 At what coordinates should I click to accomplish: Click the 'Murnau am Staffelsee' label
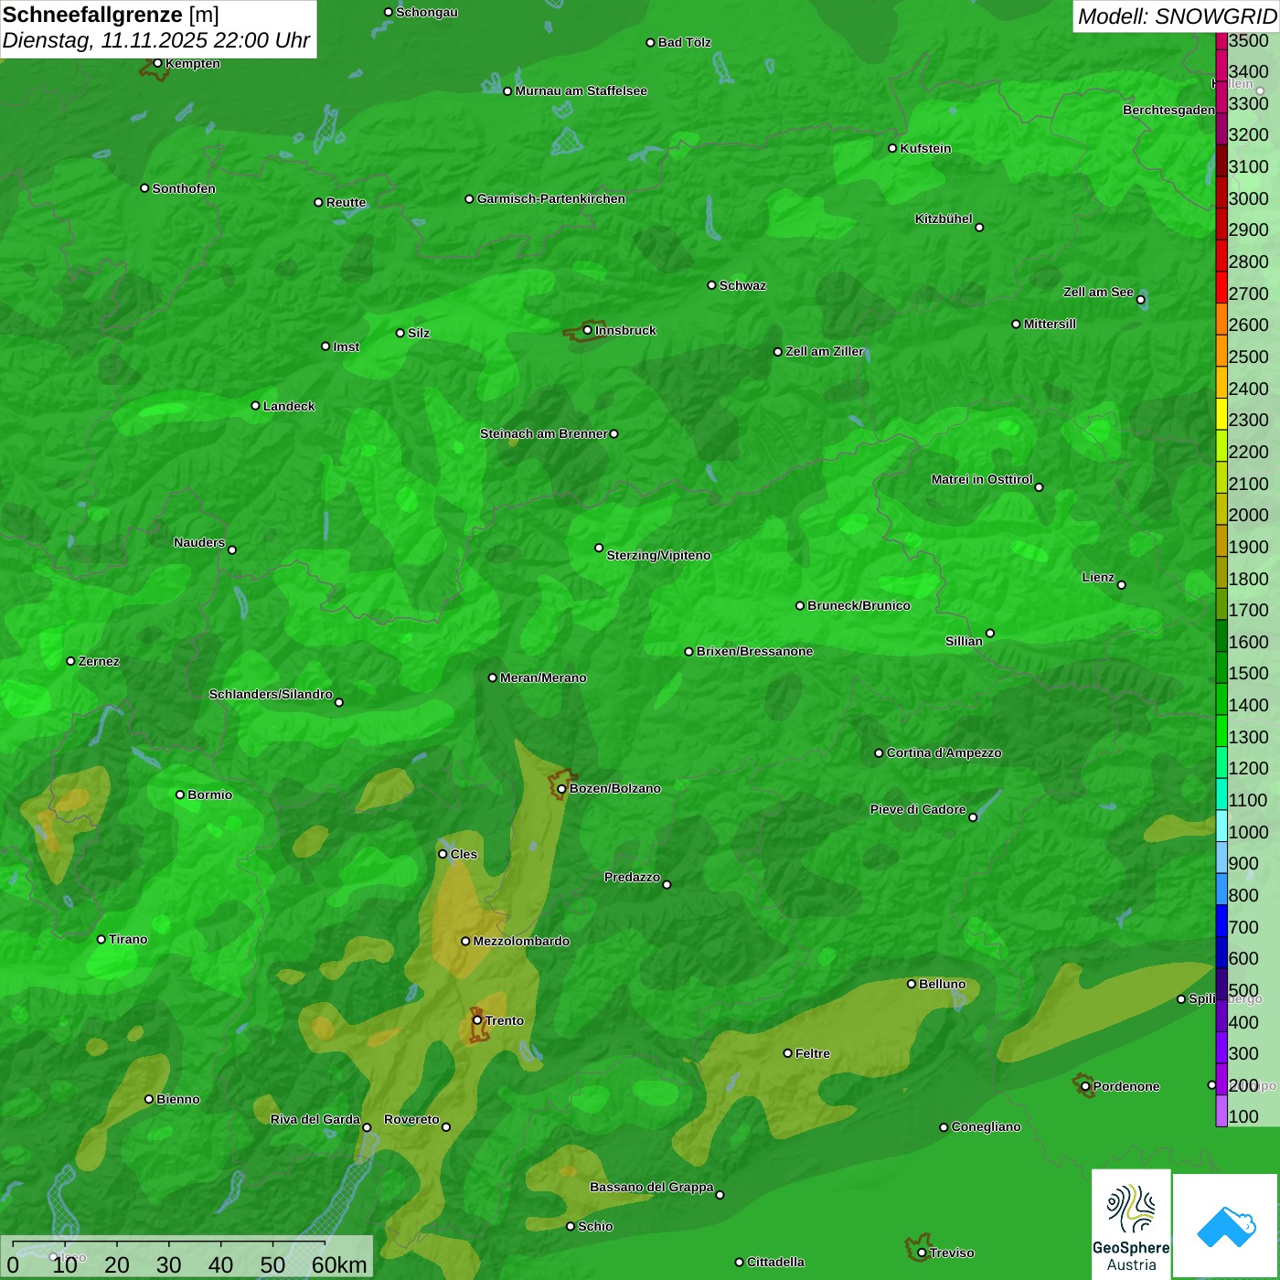581,91
